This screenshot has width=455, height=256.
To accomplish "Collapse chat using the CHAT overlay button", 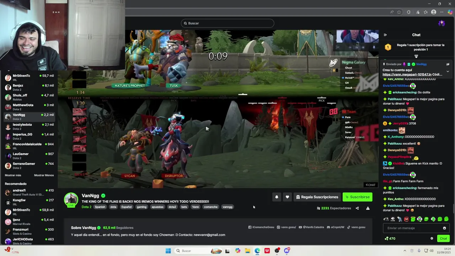I will (x=370, y=185).
